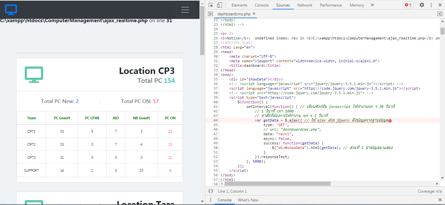Click the async: false code line

(277, 139)
